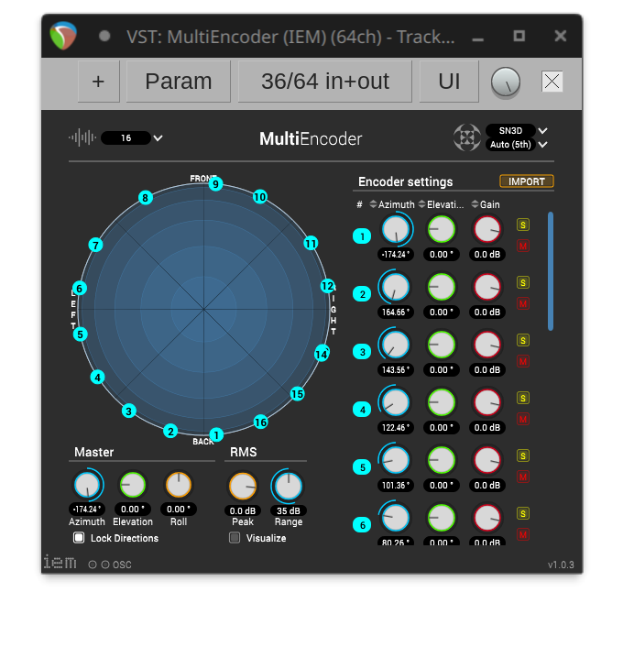This screenshot has width=623, height=658.
Task: Open the Param menu
Action: 179,81
